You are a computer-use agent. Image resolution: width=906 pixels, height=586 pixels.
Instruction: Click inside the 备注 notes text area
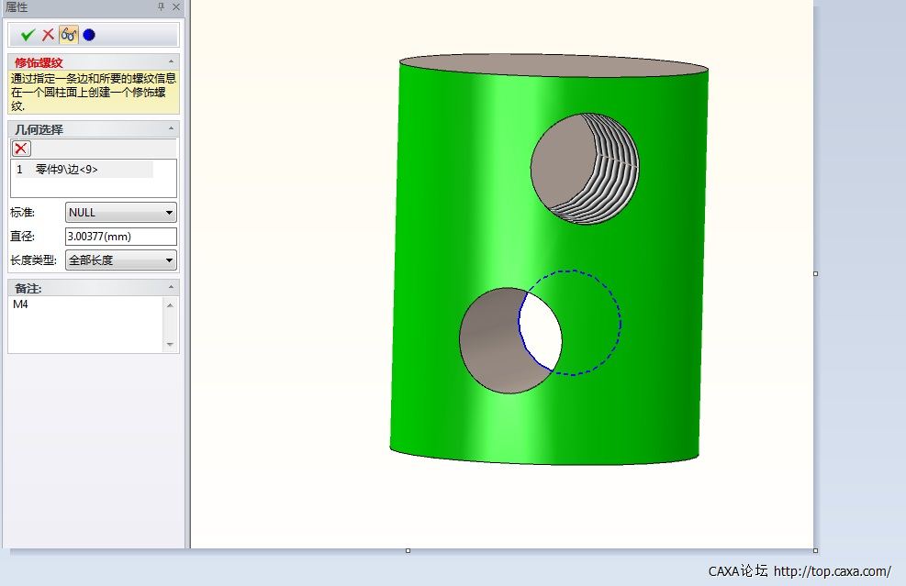point(86,324)
